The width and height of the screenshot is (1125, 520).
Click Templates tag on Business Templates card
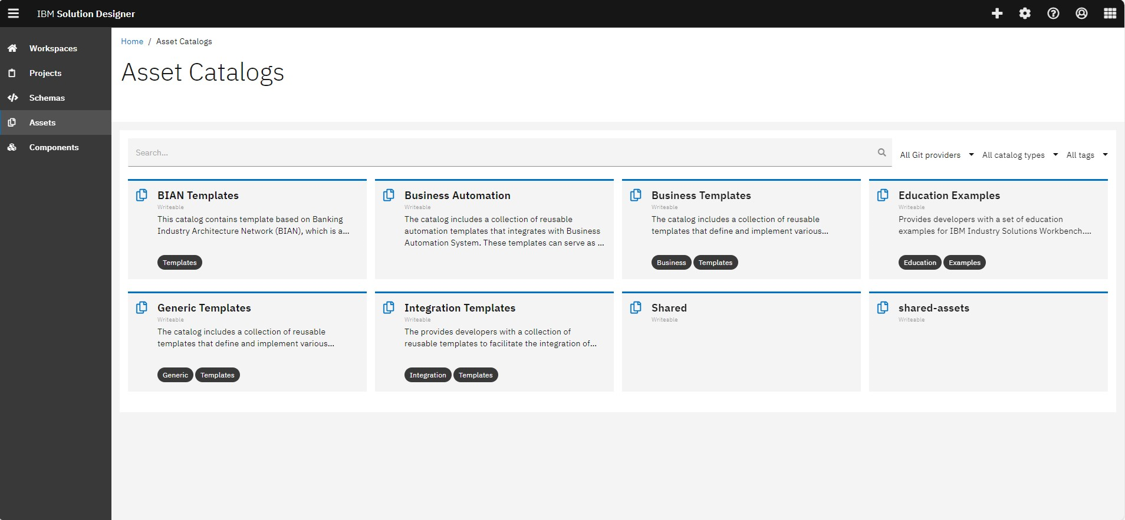pos(716,263)
